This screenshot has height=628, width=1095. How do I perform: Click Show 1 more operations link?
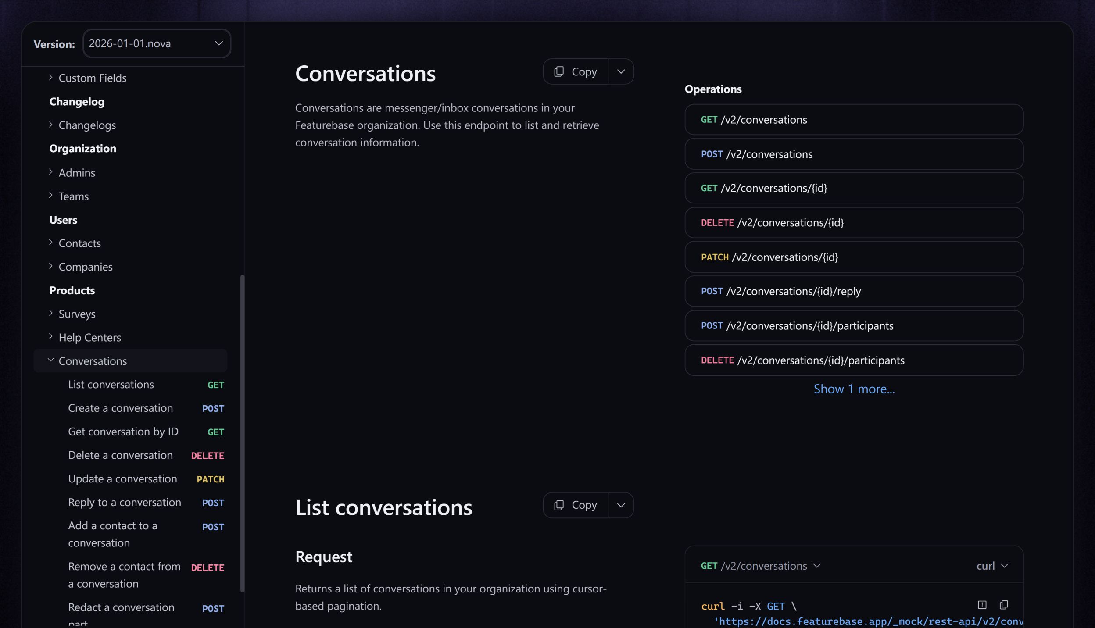pos(854,389)
